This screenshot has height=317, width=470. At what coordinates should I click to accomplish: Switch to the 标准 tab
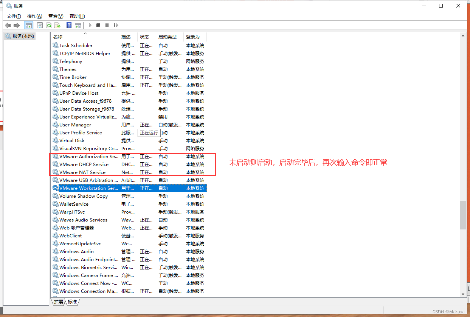[72, 302]
